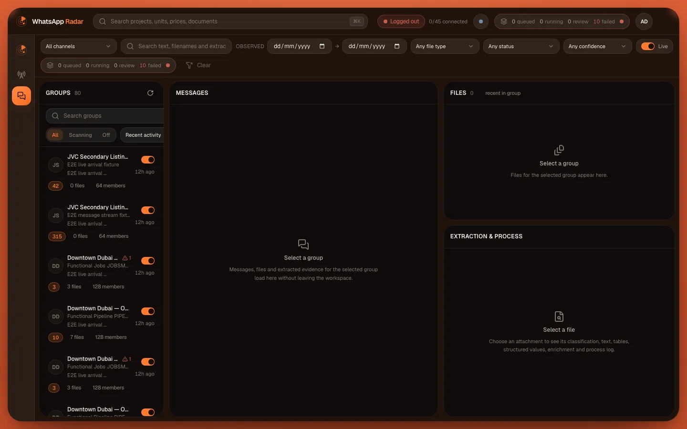Click magnifier icon in Search groups field

[55, 116]
